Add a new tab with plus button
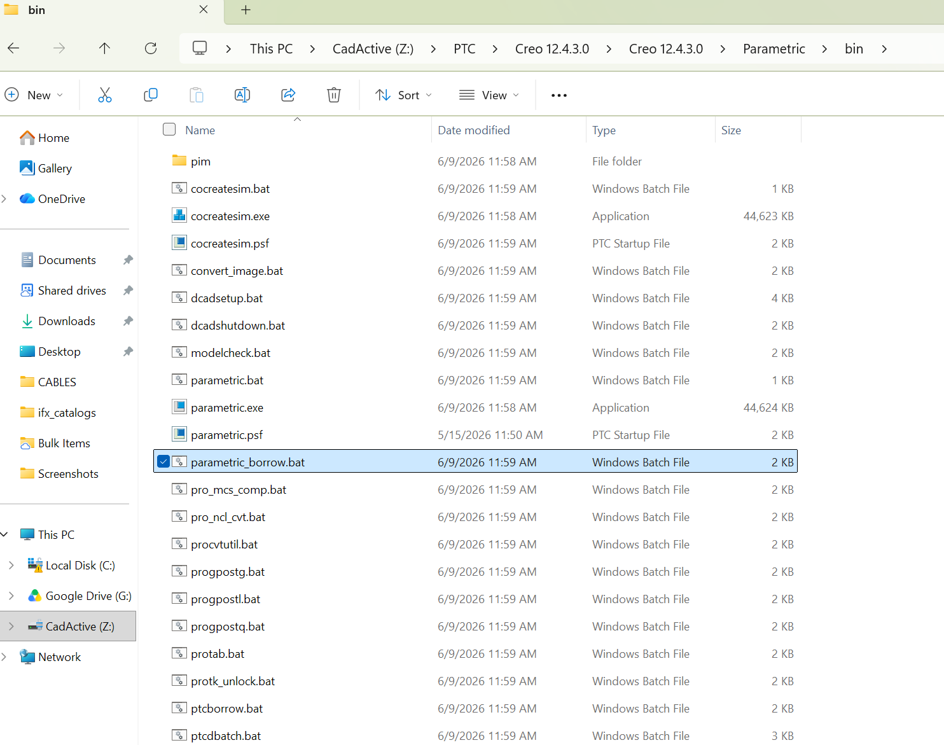 pos(246,10)
